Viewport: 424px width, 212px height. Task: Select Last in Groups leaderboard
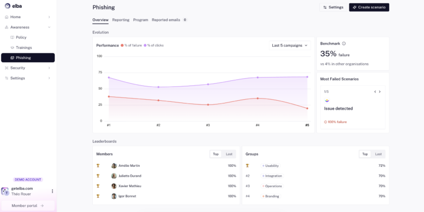(x=378, y=154)
